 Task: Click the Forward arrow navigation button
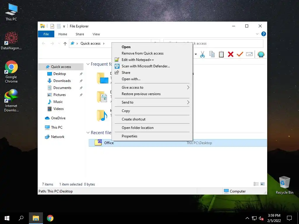click(52, 44)
